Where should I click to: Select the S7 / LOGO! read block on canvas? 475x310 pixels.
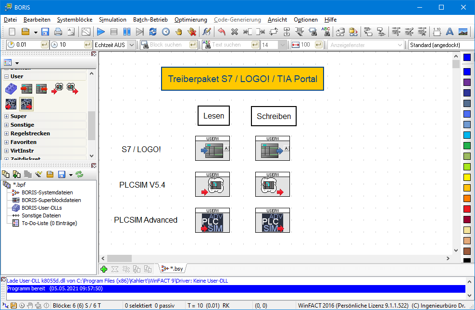pos(212,148)
